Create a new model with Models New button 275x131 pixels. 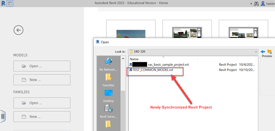pyautogui.click(x=42, y=80)
